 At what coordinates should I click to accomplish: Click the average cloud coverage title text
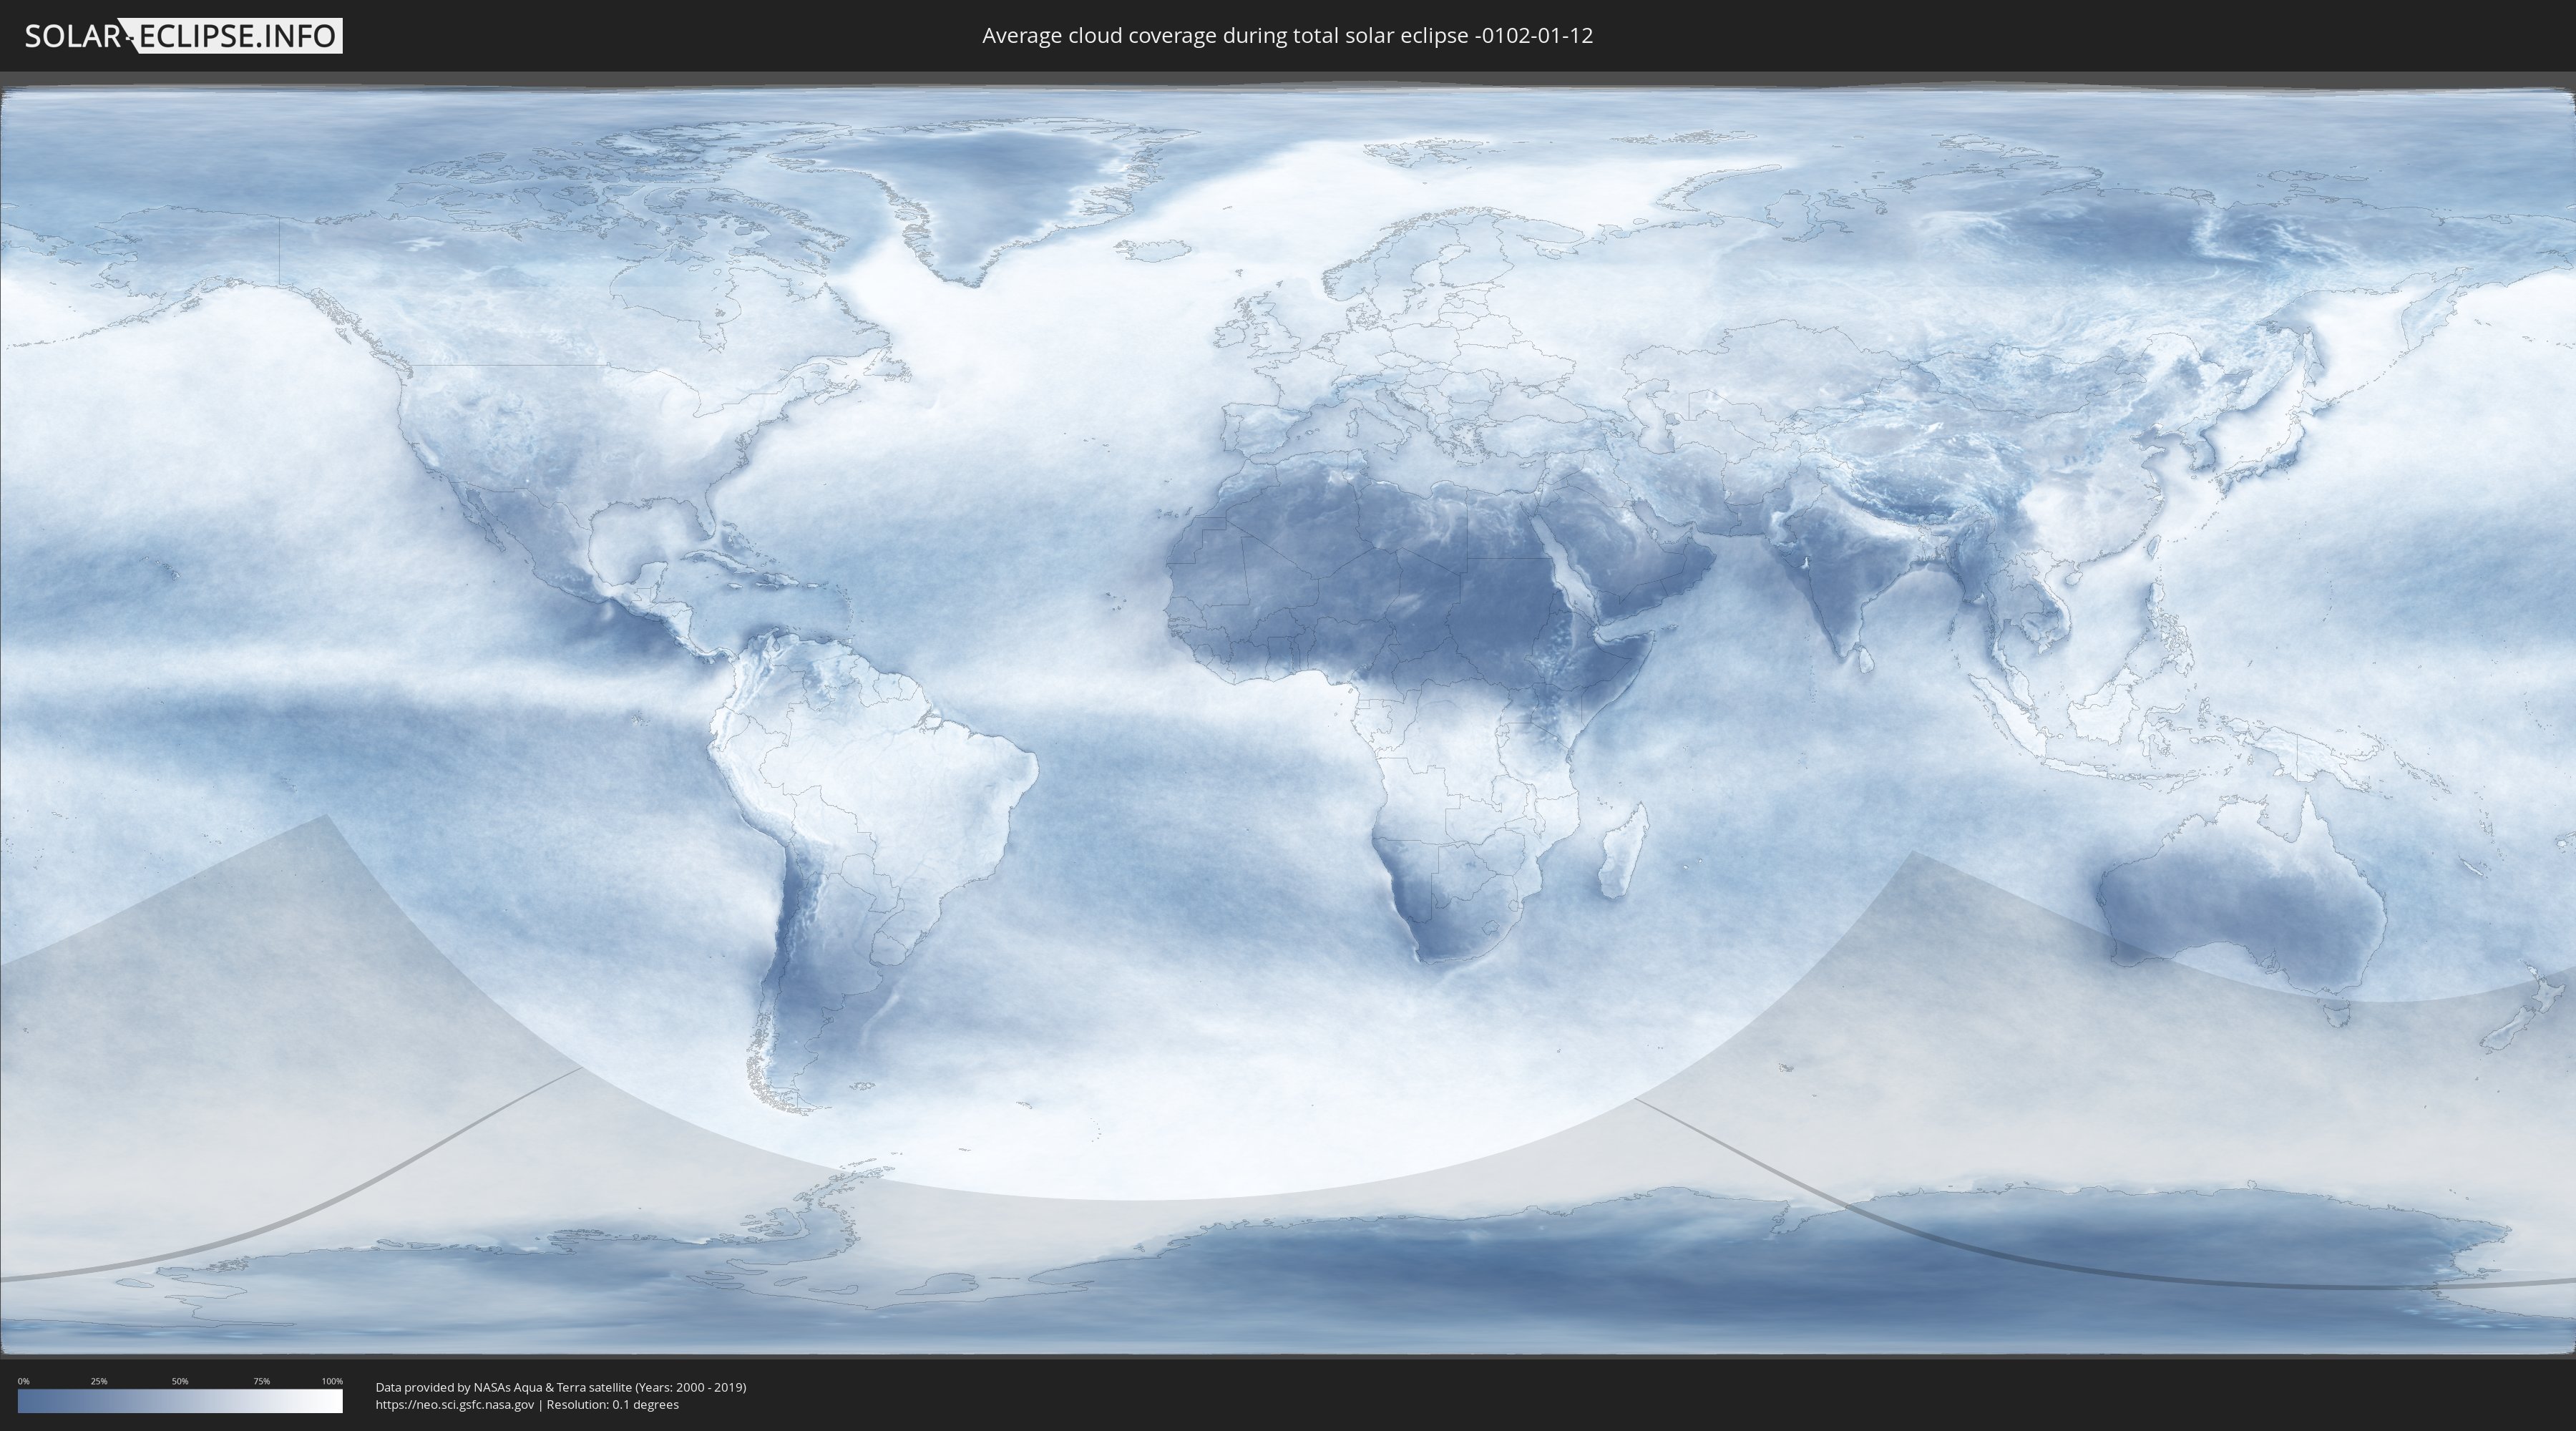tap(1287, 36)
